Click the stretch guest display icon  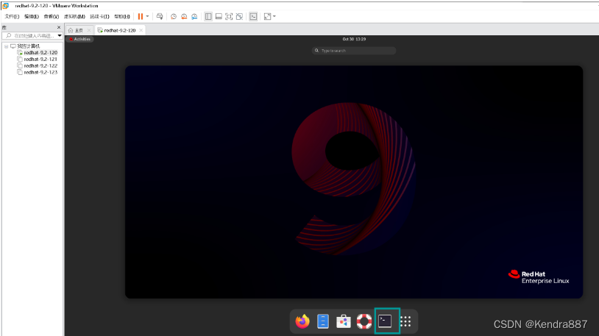(267, 16)
